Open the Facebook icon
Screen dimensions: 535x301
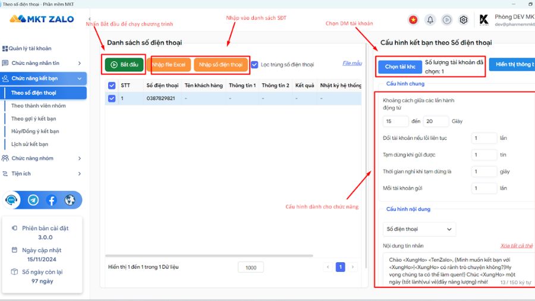pos(52,200)
